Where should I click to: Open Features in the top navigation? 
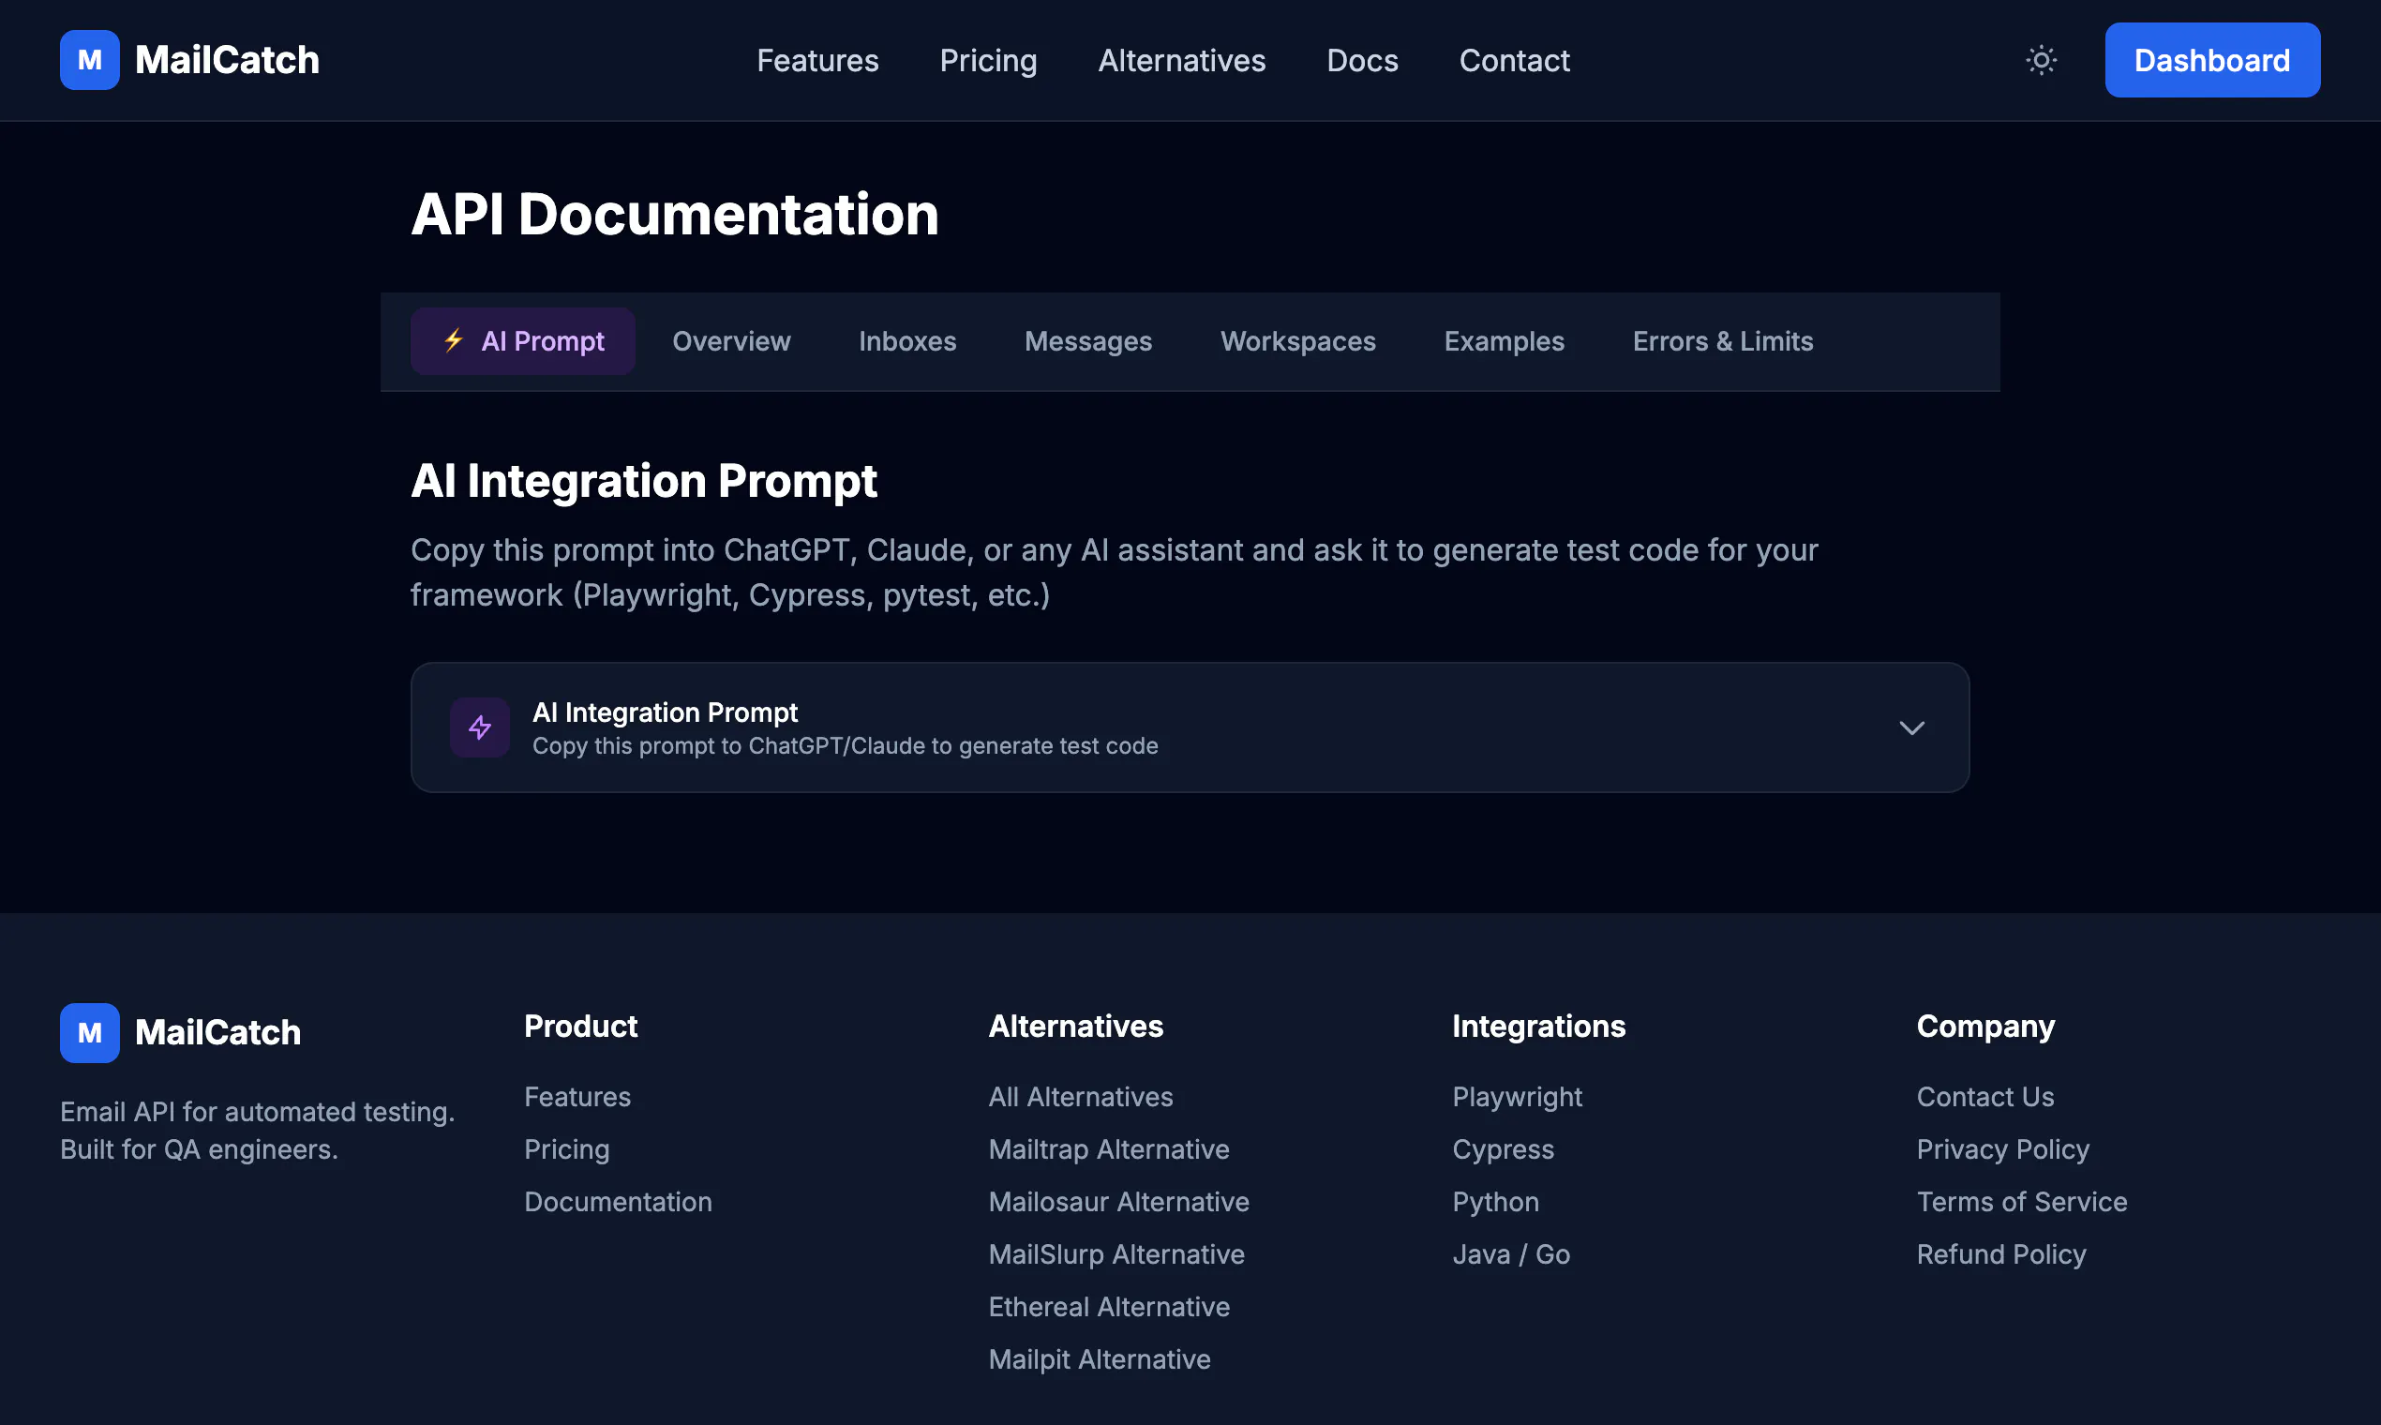coord(817,61)
